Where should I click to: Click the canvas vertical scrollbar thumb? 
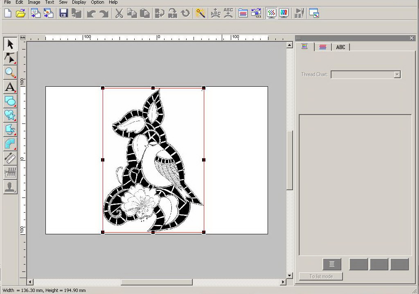point(290,159)
